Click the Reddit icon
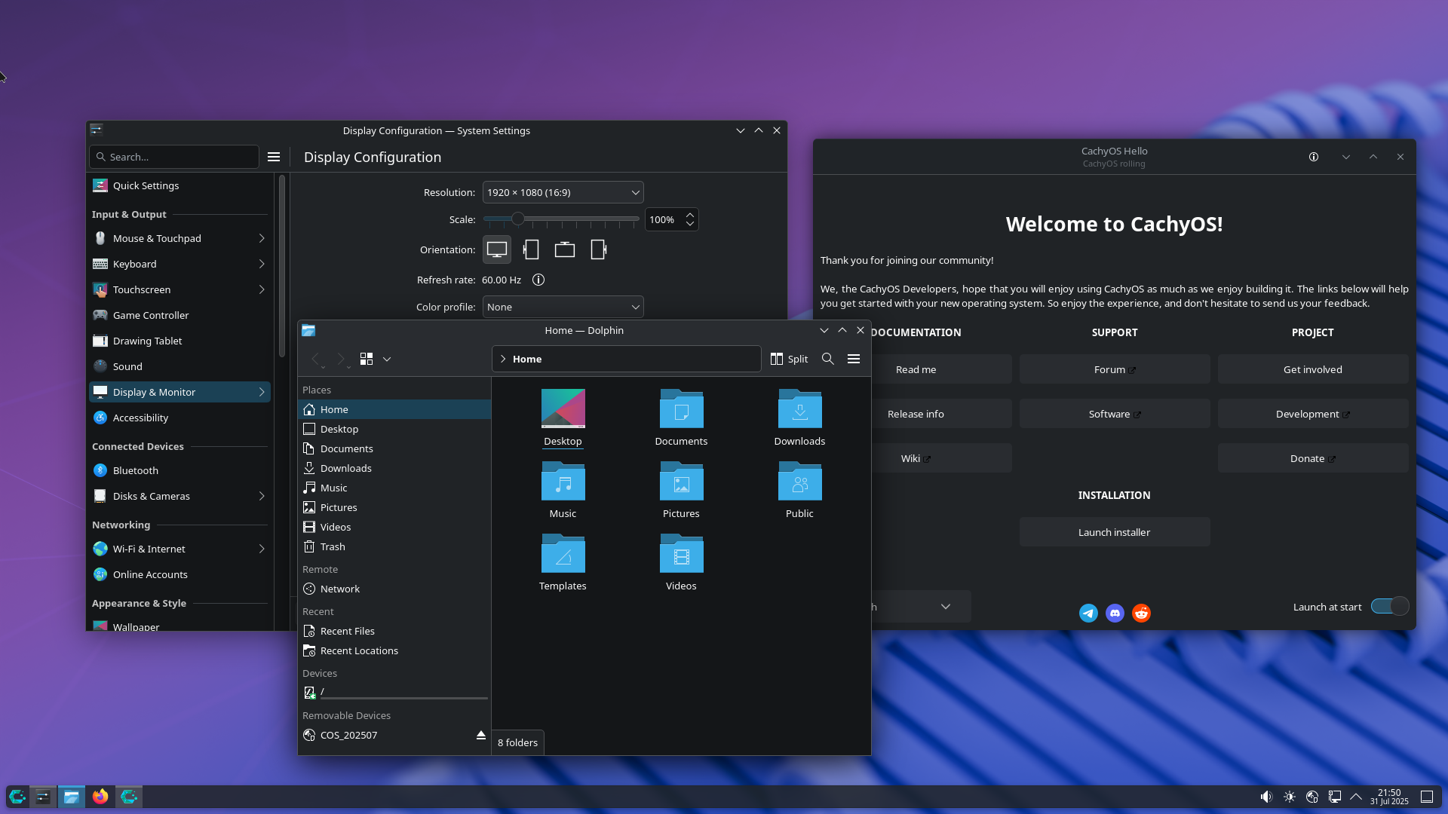The width and height of the screenshot is (1448, 814). [1141, 613]
